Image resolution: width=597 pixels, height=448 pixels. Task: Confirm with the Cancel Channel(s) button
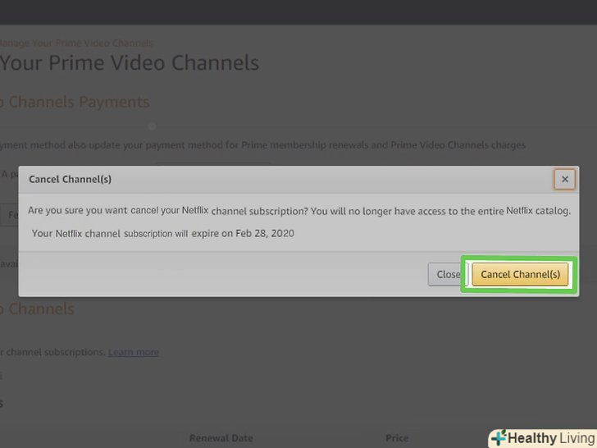coord(520,274)
